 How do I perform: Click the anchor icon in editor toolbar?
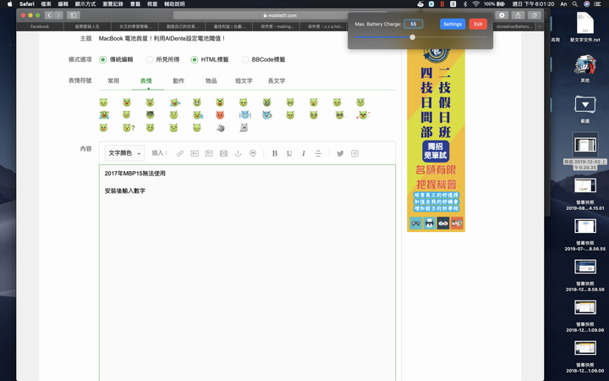tap(238, 153)
